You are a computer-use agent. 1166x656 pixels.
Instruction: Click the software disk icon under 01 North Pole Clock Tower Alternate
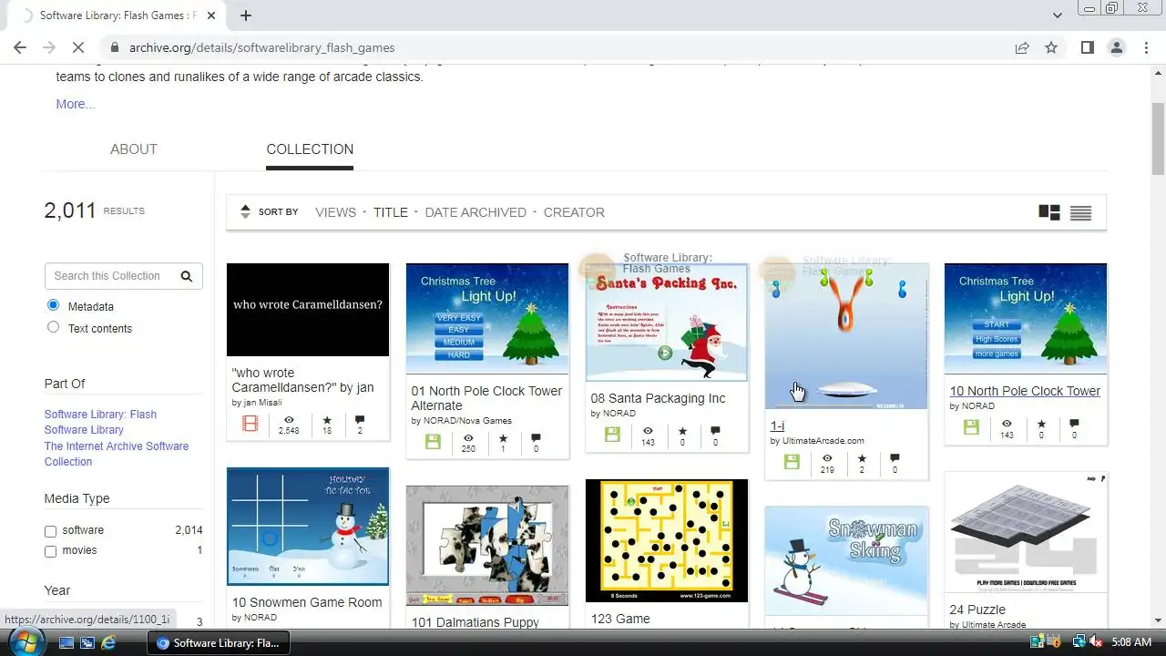point(433,442)
